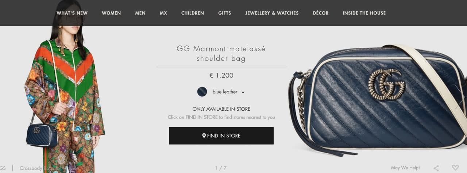Open the MEN menu
Viewport: 467px width, 173px height.
pos(140,13)
